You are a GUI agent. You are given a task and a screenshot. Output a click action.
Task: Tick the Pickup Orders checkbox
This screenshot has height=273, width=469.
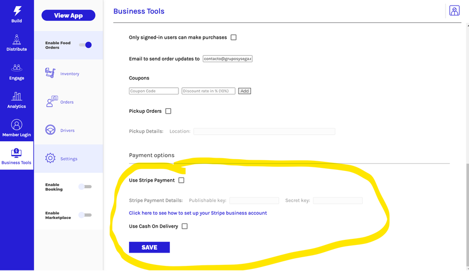pos(168,111)
